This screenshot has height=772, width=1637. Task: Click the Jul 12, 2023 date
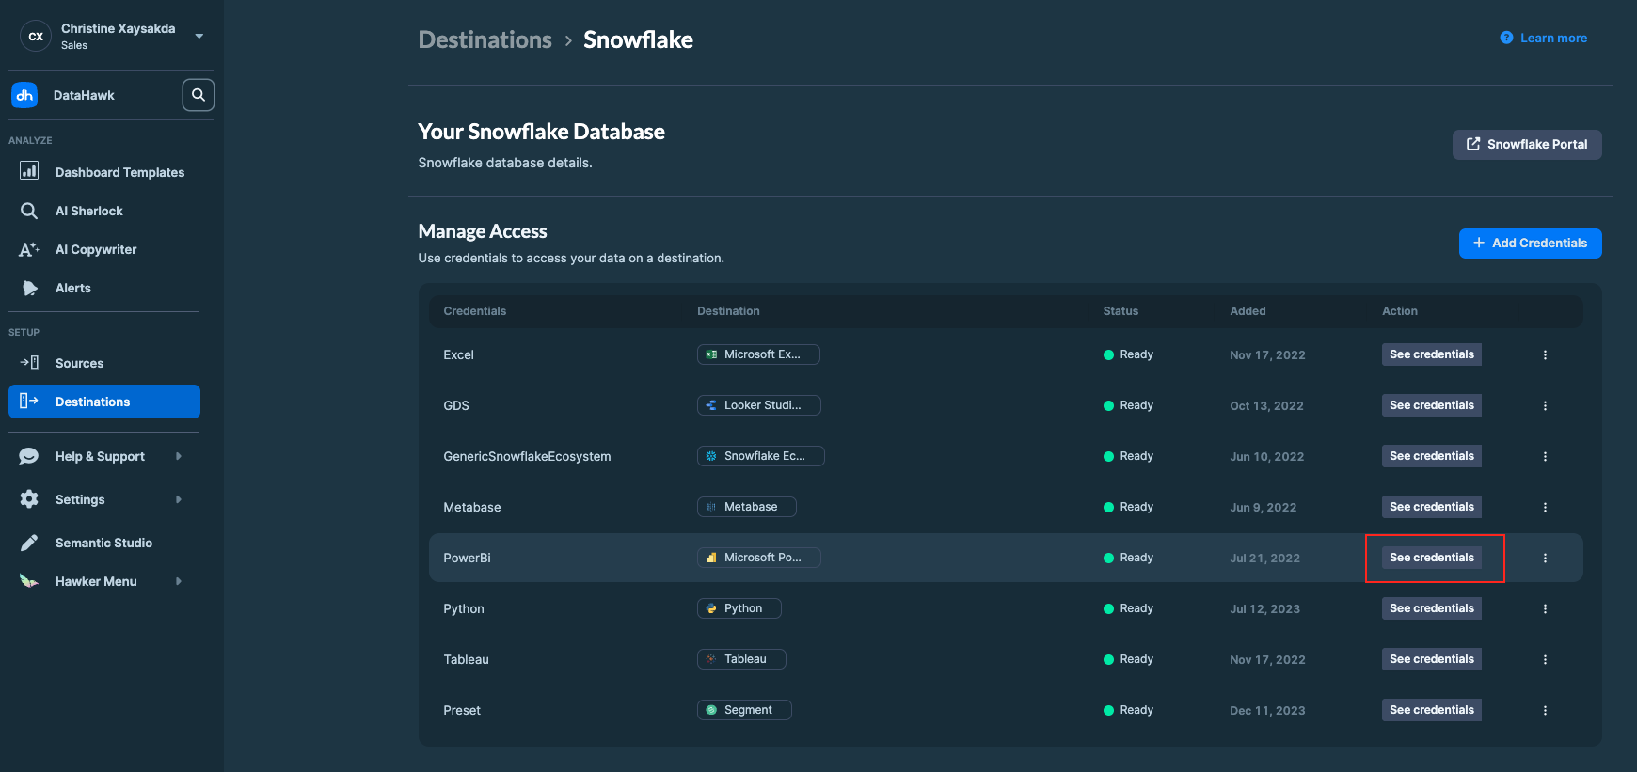(1264, 609)
